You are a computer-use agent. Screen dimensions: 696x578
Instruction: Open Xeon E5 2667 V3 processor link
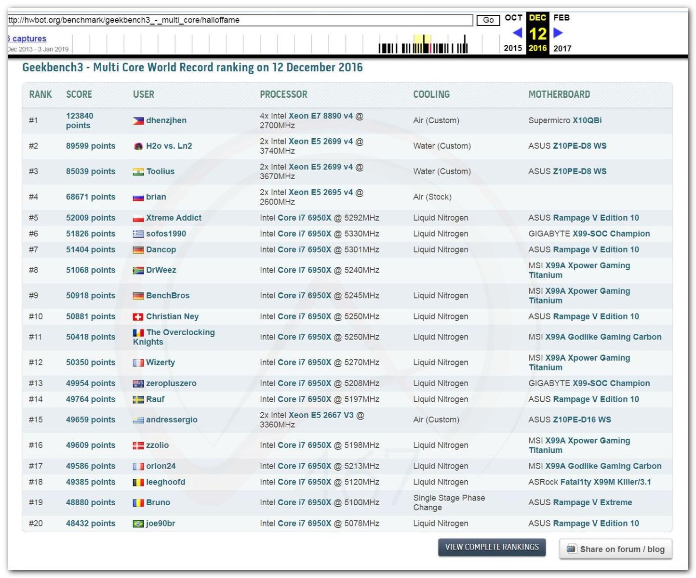321,416
